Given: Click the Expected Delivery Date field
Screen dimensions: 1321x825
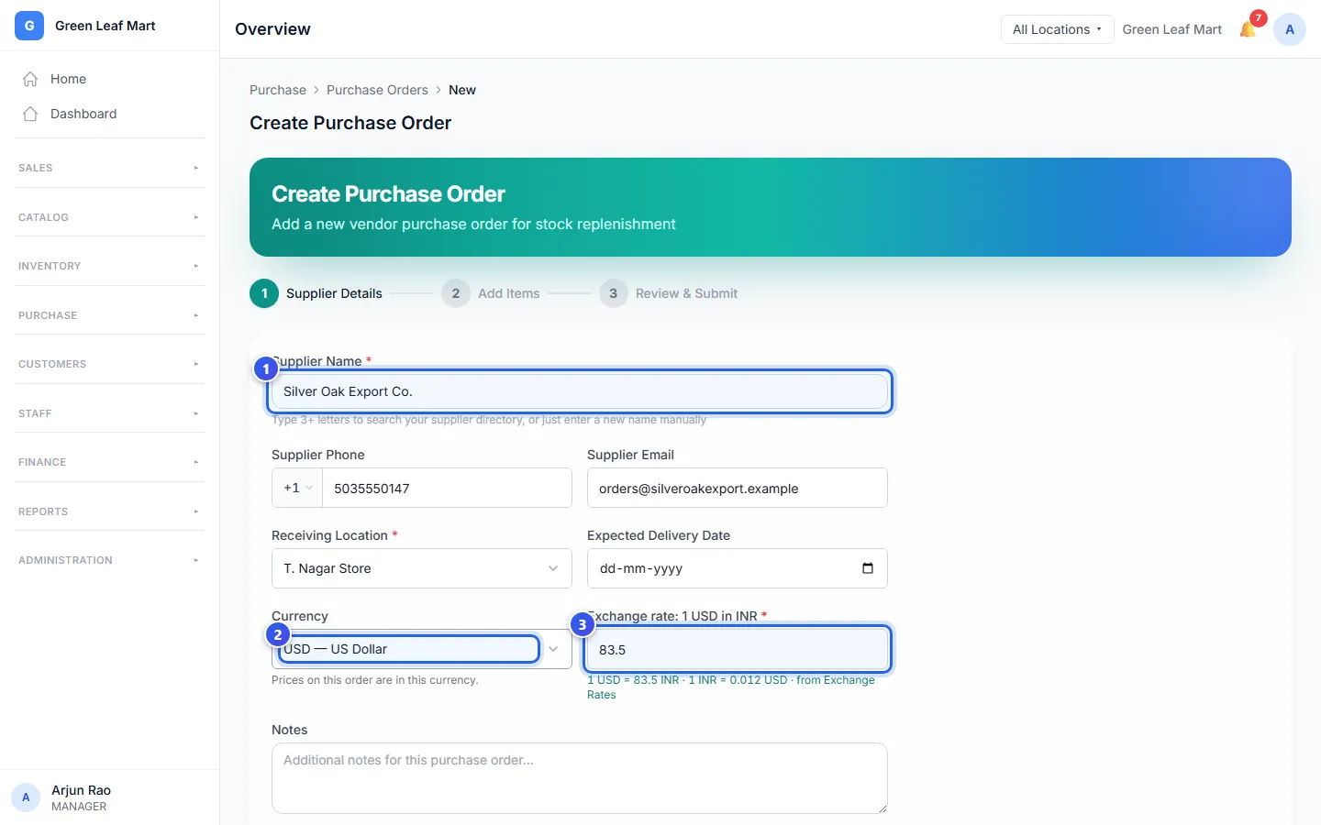Looking at the screenshot, I should 738,568.
